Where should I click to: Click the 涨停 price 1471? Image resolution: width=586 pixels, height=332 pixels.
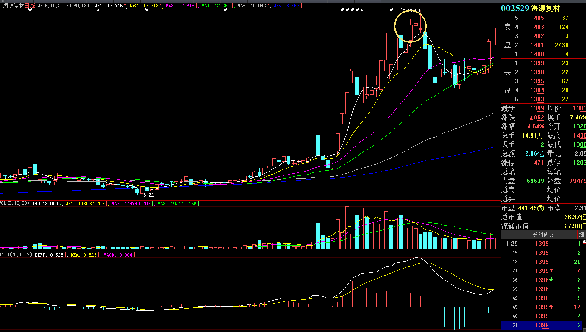537,163
